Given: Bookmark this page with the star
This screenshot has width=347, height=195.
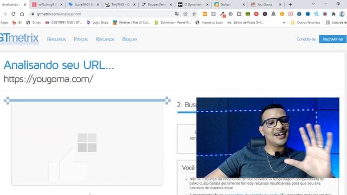Looking at the screenshot, I should tap(194, 14).
